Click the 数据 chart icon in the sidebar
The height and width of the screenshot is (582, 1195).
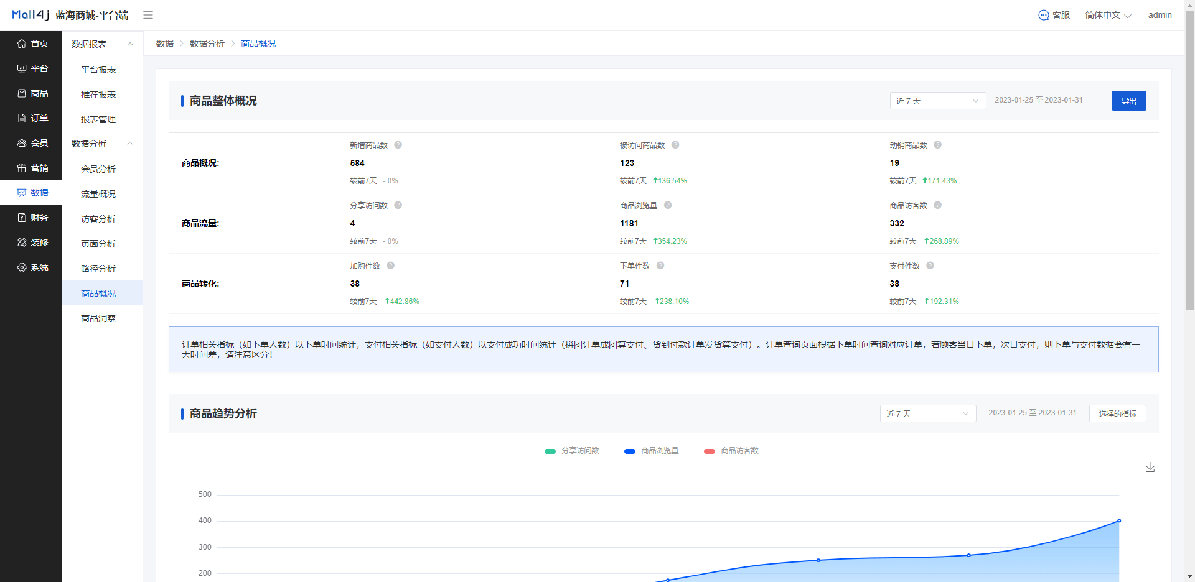click(x=22, y=193)
